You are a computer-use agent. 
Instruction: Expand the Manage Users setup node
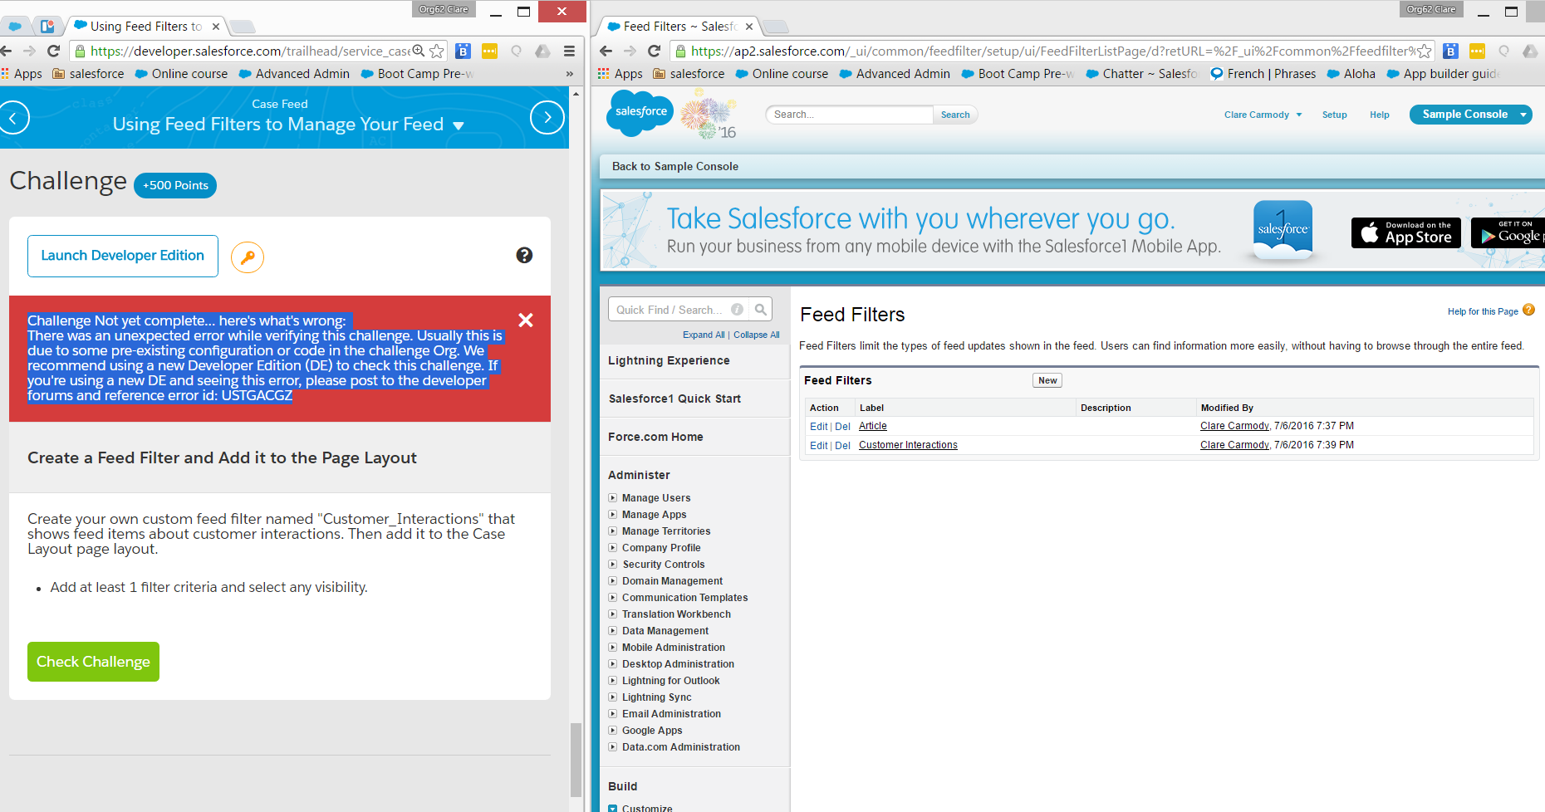pos(613,498)
